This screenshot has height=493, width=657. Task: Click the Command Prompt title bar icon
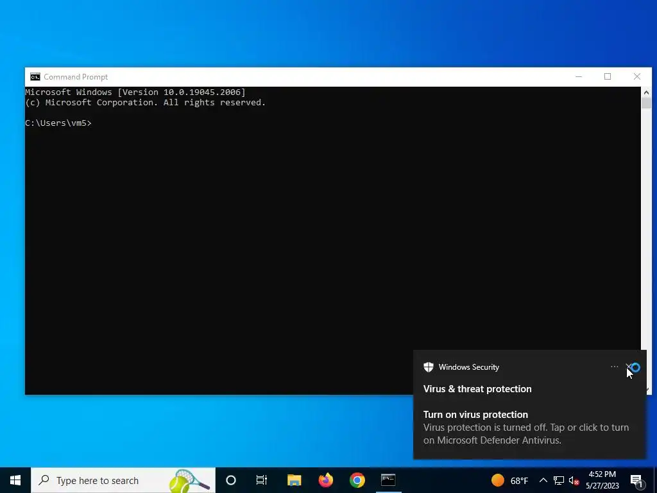[x=35, y=77]
